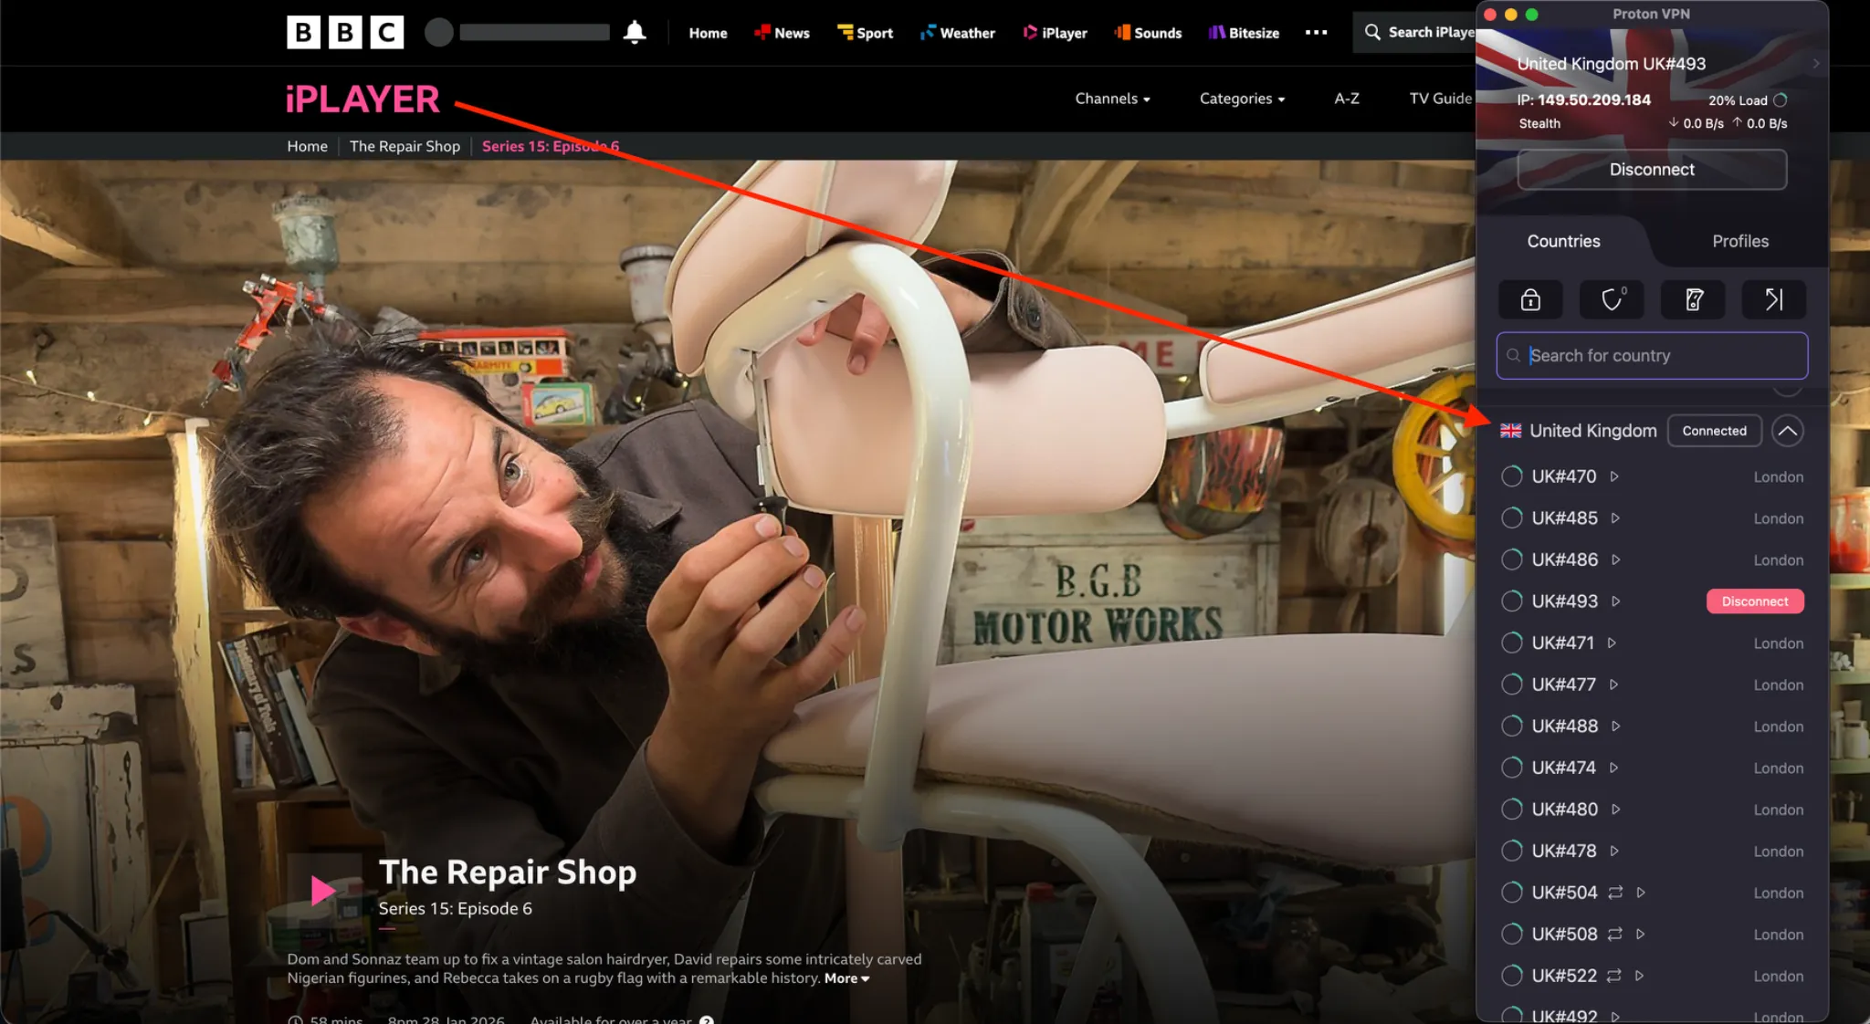Click the BBC notifications bell icon
Viewport: 1870px width, 1024px height.
[x=635, y=30]
